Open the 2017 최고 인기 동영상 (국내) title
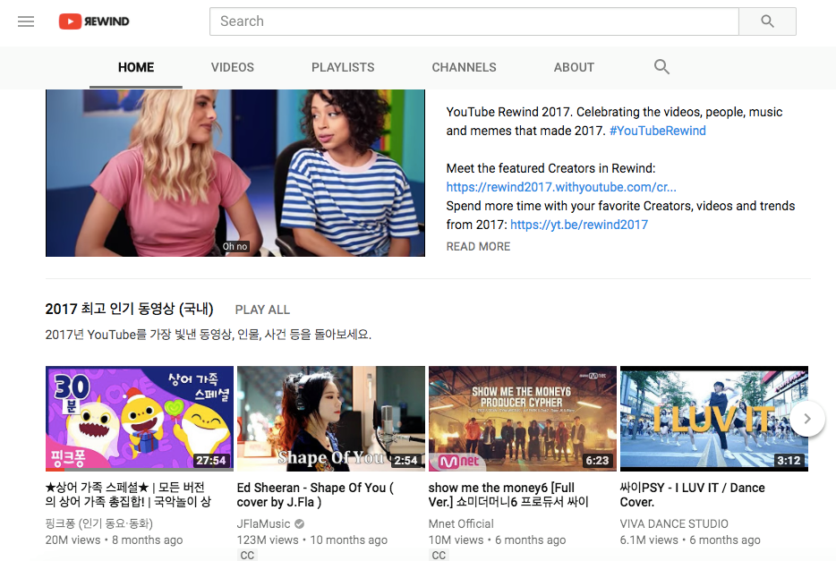This screenshot has width=836, height=561. 129,309
